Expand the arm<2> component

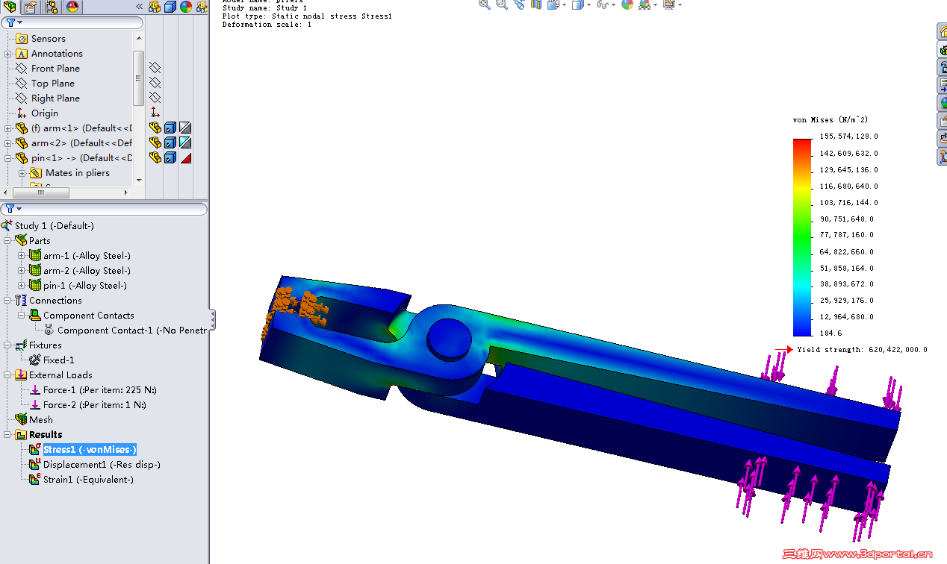(7, 143)
